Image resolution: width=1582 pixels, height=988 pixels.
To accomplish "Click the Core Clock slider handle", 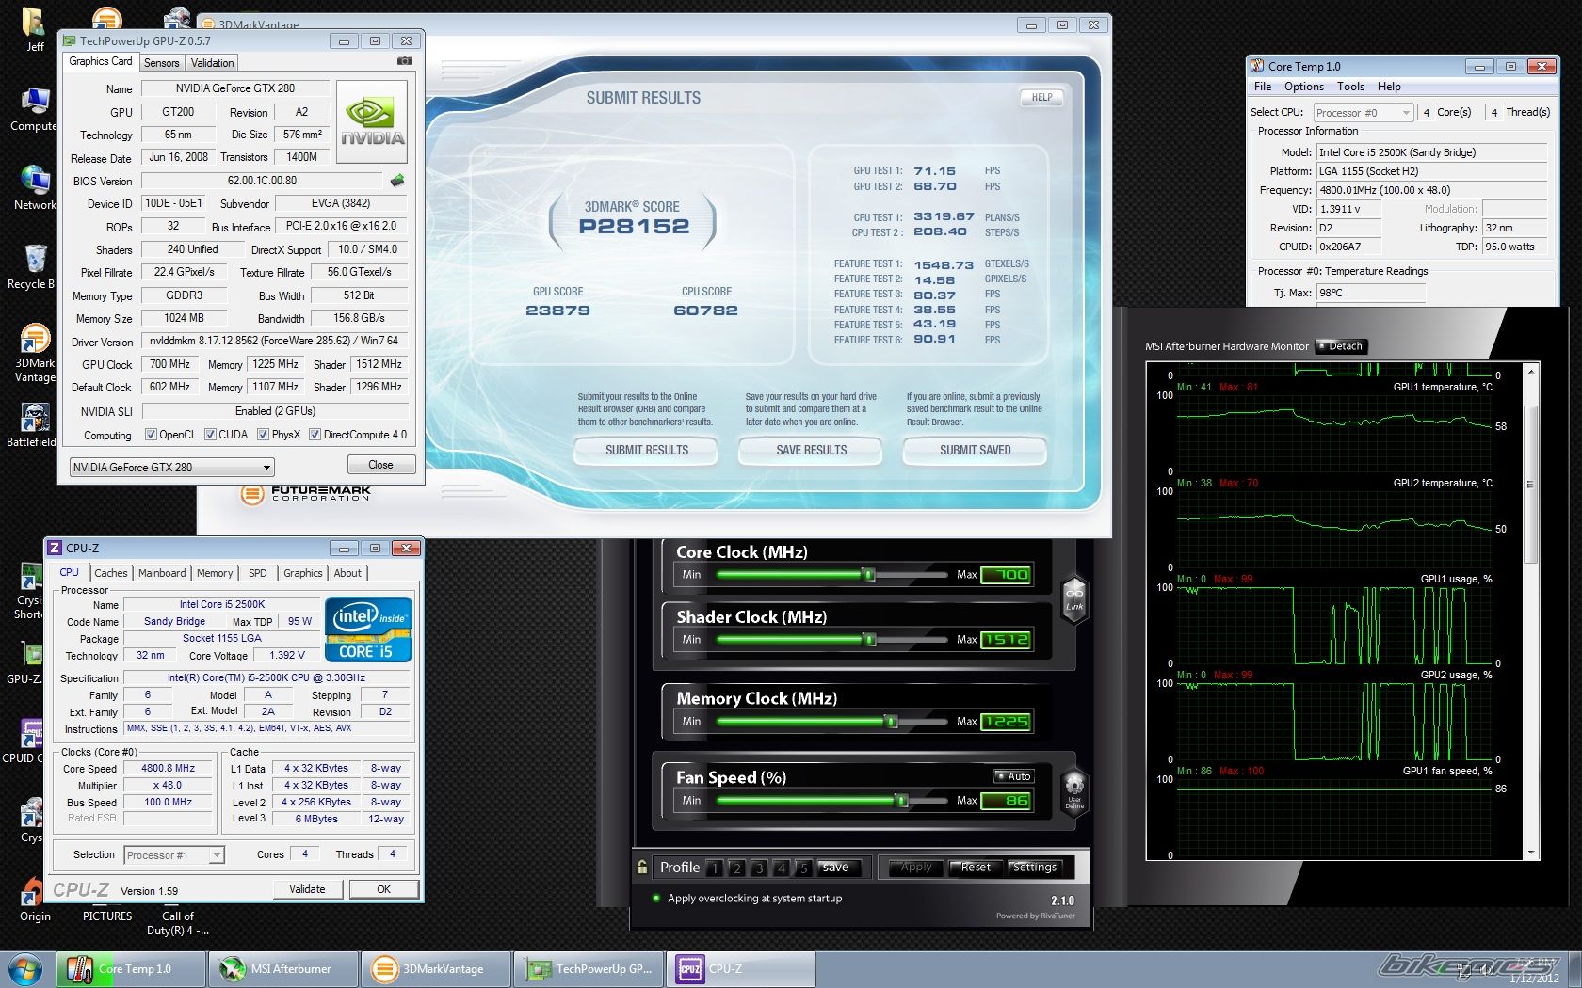I will click(868, 574).
